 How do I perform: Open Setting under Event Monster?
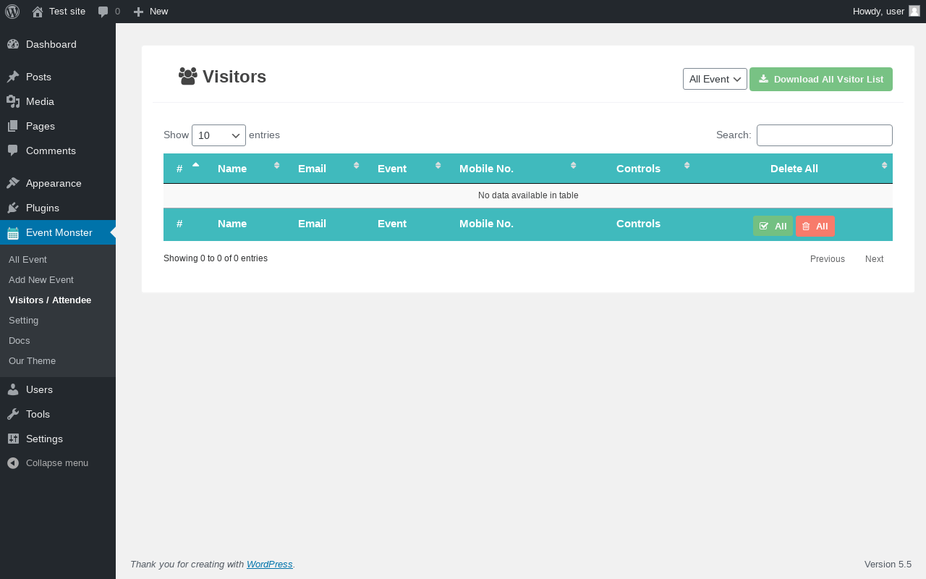[x=24, y=320]
